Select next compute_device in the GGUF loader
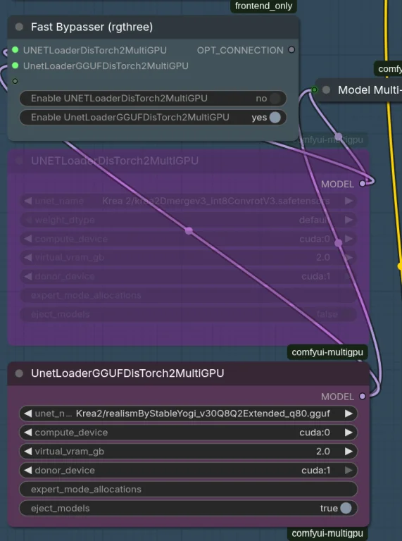The image size is (402, 541). 348,433
